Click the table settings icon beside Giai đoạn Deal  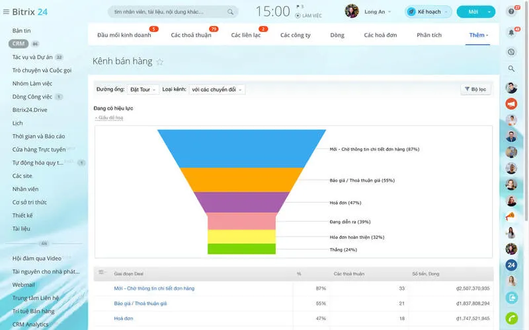pos(102,273)
